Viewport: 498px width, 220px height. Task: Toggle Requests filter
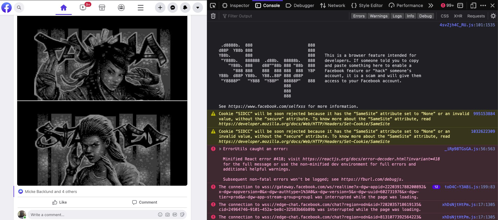click(x=476, y=16)
